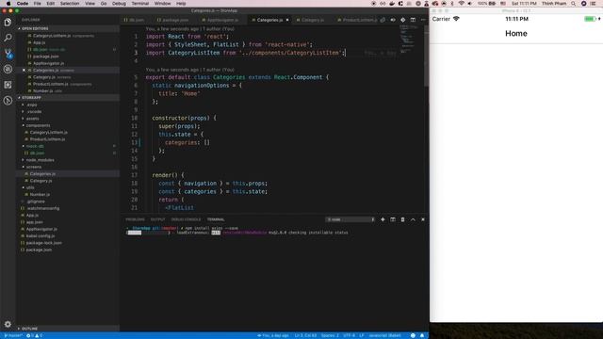Open the Selection menu in menu bar
This screenshot has width=603, height=339.
[70, 4]
